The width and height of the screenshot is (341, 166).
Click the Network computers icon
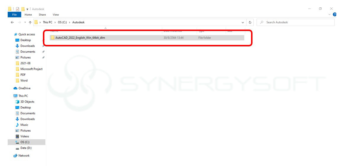(x=15, y=156)
